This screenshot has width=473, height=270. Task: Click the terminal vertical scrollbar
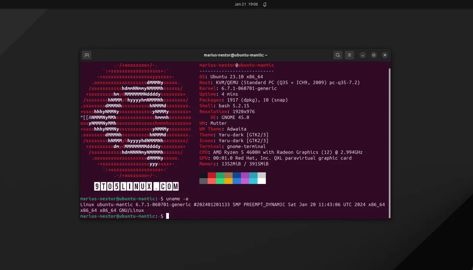[x=390, y=143]
